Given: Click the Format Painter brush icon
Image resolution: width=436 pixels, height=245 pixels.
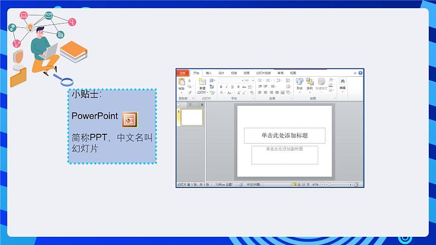Looking at the screenshot, I should 189,93.
